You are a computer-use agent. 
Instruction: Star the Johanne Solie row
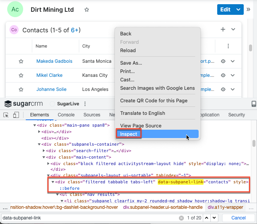pyautogui.click(x=21, y=89)
